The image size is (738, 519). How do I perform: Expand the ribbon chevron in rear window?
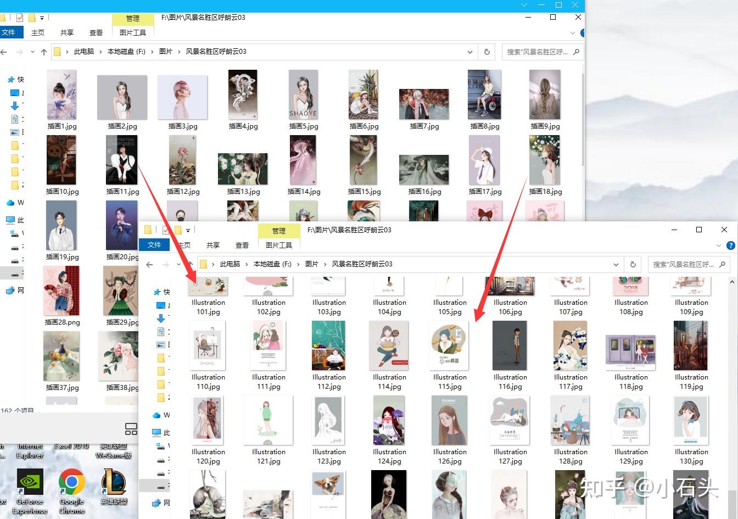[573, 33]
